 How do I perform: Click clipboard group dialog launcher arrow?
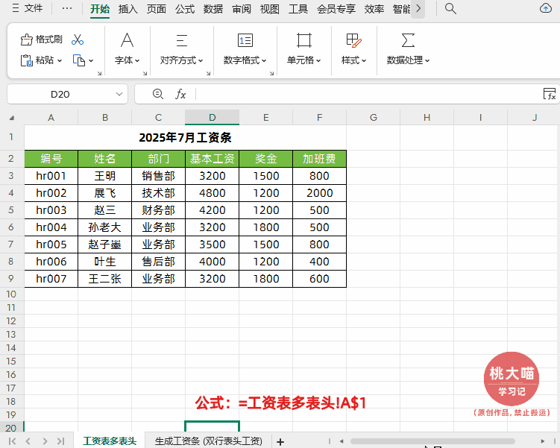99,73
